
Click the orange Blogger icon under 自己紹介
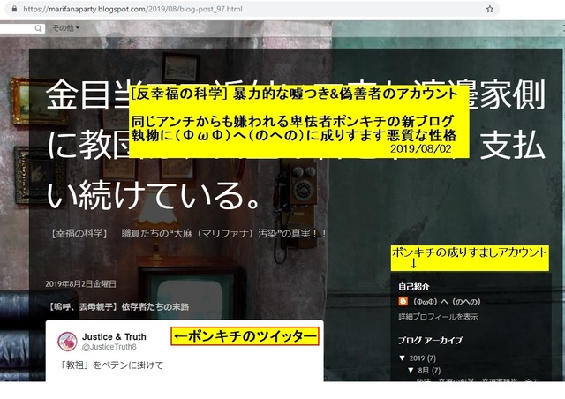(x=403, y=301)
